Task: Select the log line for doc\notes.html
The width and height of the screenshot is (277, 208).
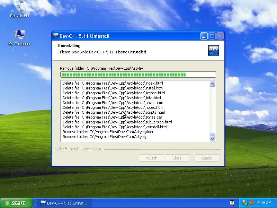Action: [113, 107]
